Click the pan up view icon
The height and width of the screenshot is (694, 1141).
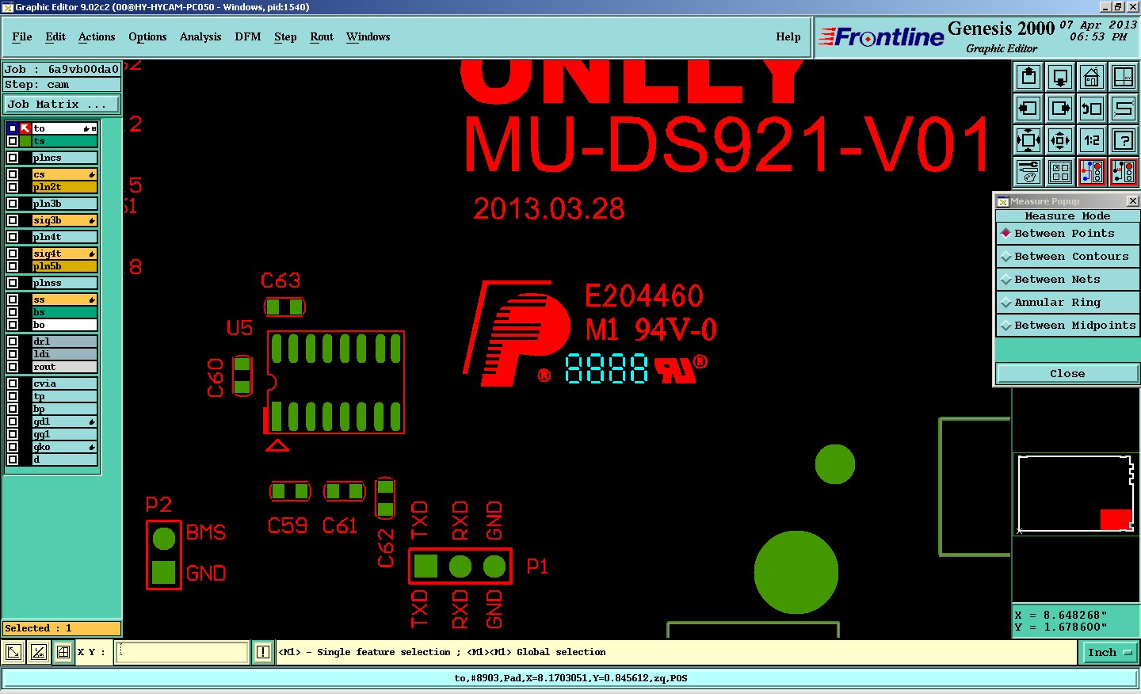pos(1028,77)
